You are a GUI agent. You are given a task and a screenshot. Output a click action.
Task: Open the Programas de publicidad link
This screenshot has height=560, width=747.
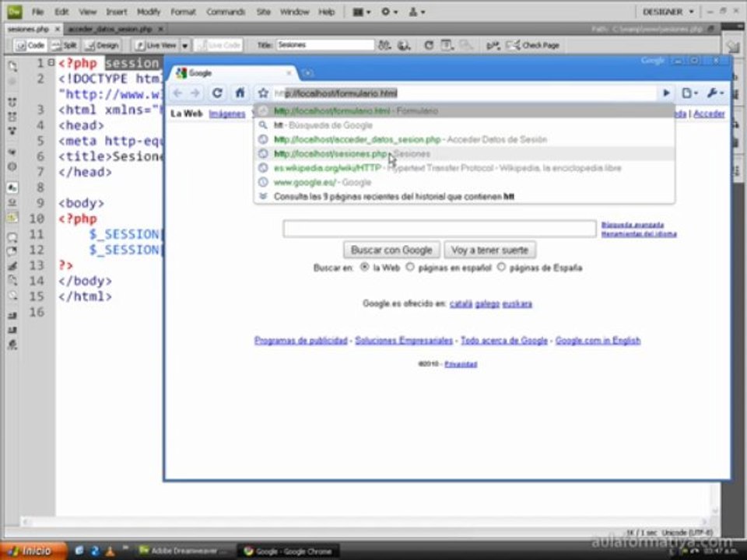click(x=300, y=341)
